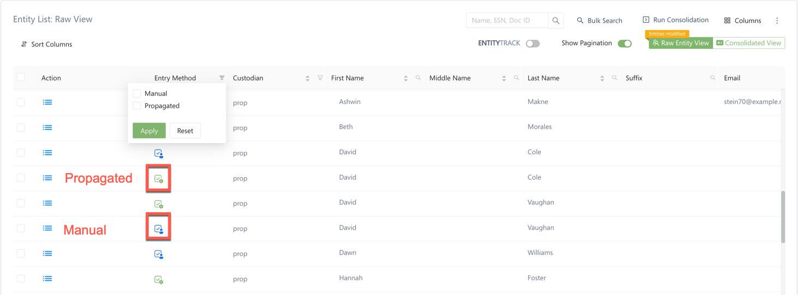The height and width of the screenshot is (295, 798).
Task: Sort by the Custodian column arrows
Action: [x=307, y=78]
